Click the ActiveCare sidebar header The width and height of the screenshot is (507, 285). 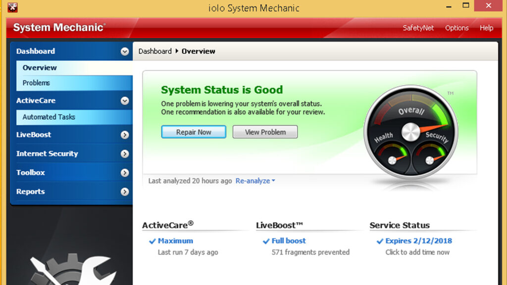[x=71, y=101]
